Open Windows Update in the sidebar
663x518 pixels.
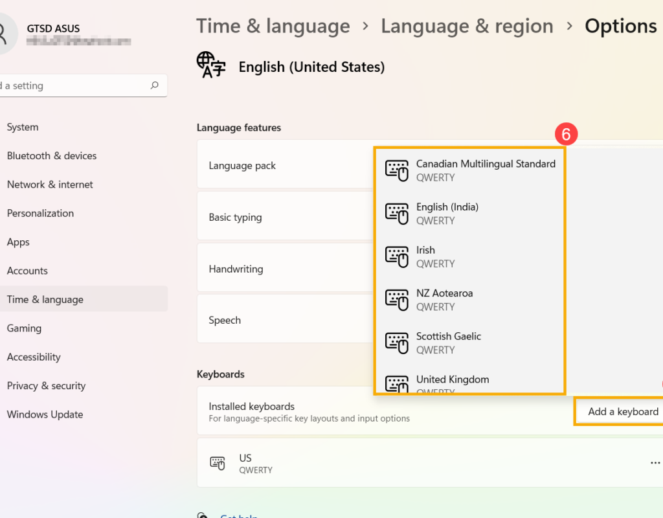(x=45, y=414)
